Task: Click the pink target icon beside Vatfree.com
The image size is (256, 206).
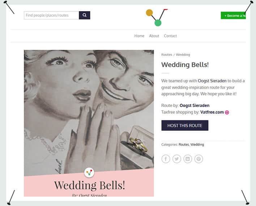Action: pyautogui.click(x=227, y=112)
